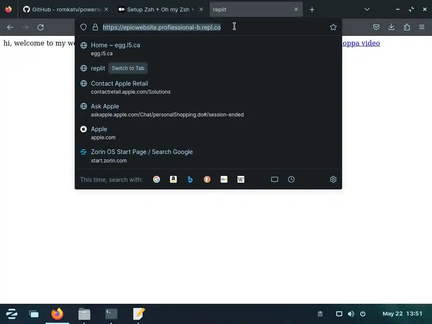Viewport: 432px width, 324px height.
Task: Go back to previous page
Action: point(10,27)
